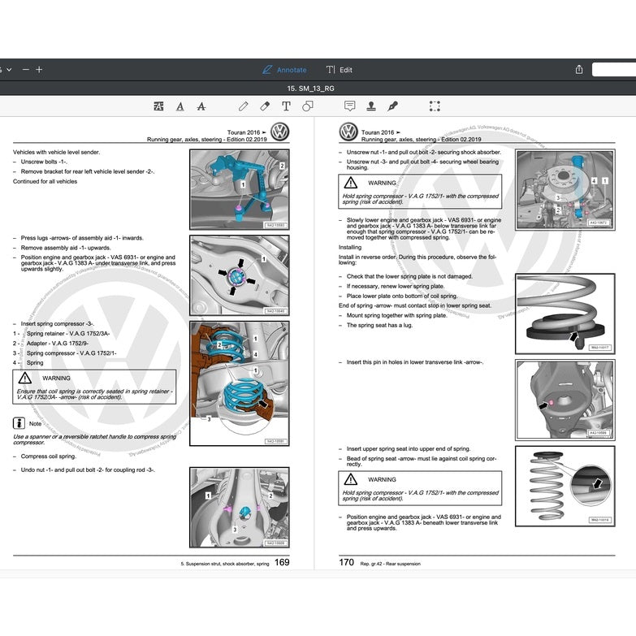Activate the rectangular selection tool
The width and height of the screenshot is (636, 636).
[435, 106]
